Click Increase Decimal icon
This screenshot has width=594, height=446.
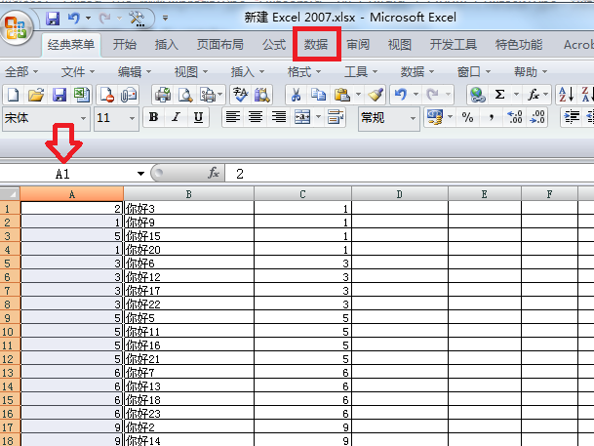pyautogui.click(x=514, y=117)
